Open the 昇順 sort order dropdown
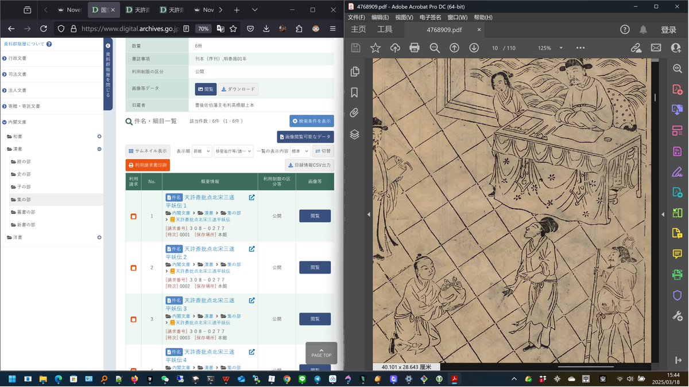The height and width of the screenshot is (387, 689). click(x=202, y=151)
